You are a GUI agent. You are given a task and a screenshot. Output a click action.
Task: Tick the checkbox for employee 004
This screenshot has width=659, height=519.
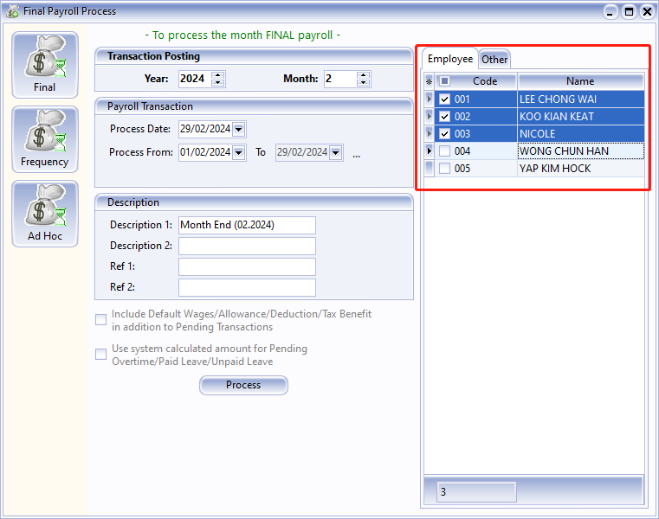(x=444, y=151)
